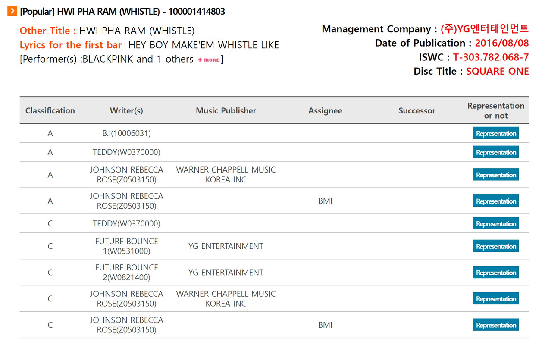
Task: Click the first-bar lyrics HEY BOY MAKE'EM WHISTLE LIKE
Action: tap(204, 45)
